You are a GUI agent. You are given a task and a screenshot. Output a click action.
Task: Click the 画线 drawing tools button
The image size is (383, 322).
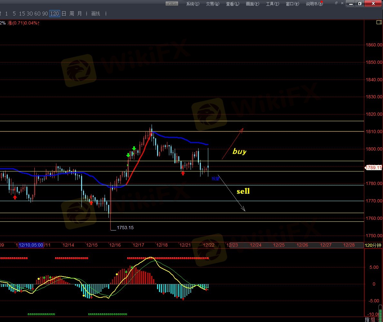click(x=96, y=14)
